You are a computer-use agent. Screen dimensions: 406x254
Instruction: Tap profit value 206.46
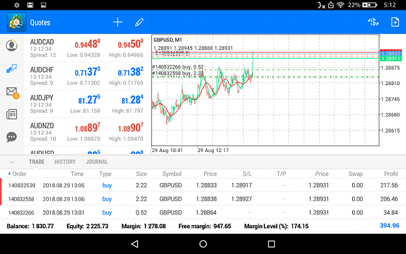[389, 199]
